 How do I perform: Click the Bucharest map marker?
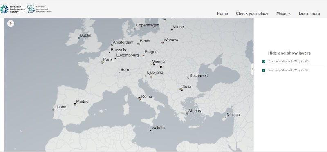coord(188,78)
